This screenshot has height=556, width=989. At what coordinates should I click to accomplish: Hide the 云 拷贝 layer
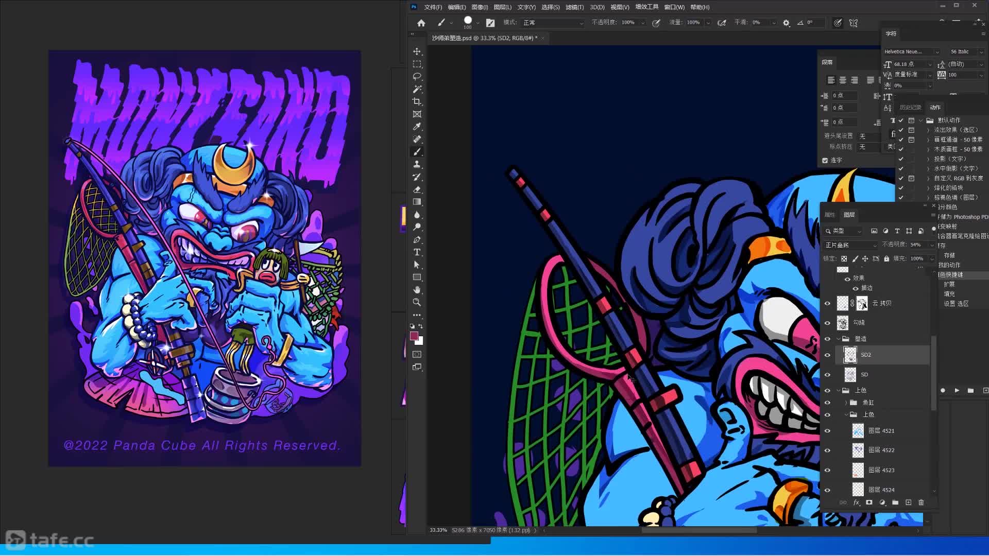pyautogui.click(x=828, y=303)
